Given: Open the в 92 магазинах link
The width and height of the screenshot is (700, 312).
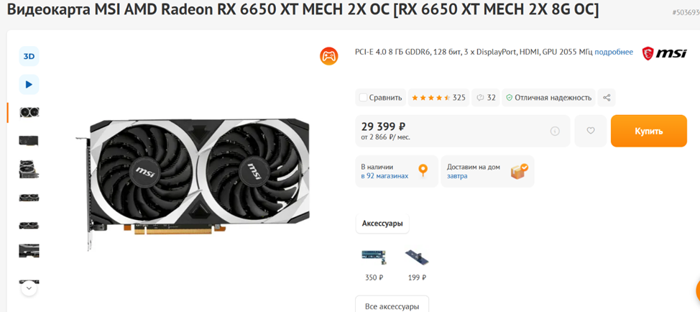Looking at the screenshot, I should pos(384,176).
